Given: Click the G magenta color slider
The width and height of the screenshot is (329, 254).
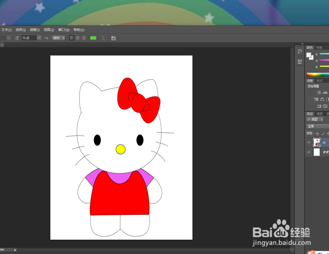Looking at the screenshot, I should click(x=324, y=60).
